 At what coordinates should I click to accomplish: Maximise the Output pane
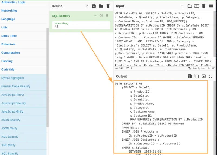pyautogui.click(x=210, y=76)
